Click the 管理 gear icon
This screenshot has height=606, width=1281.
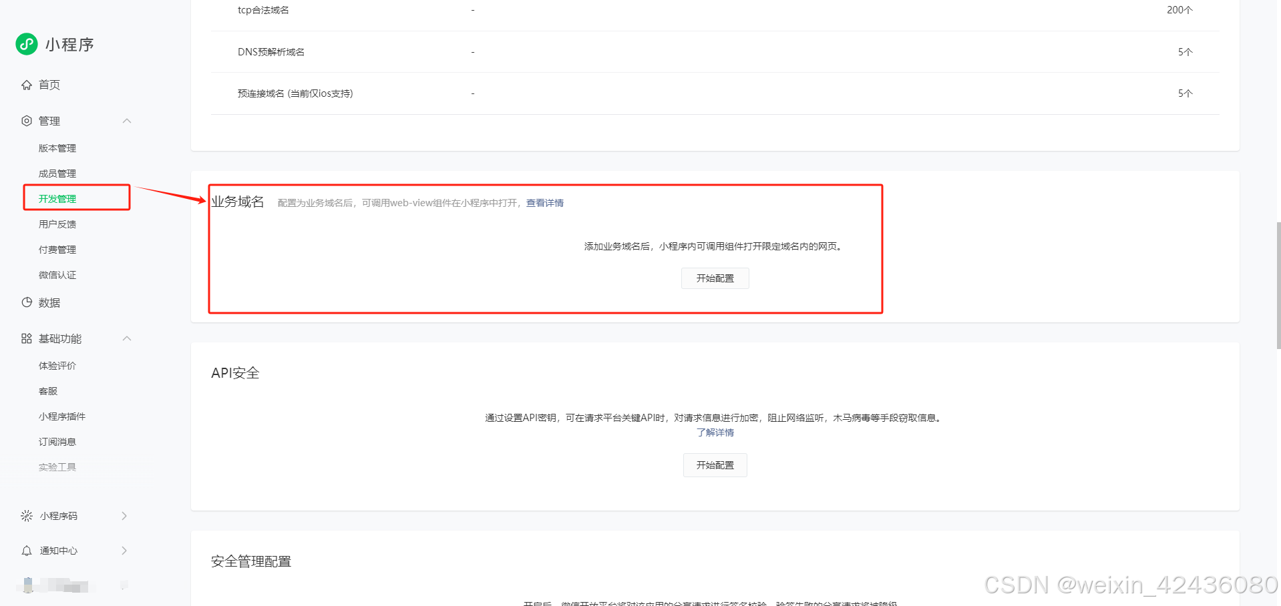tap(26, 121)
